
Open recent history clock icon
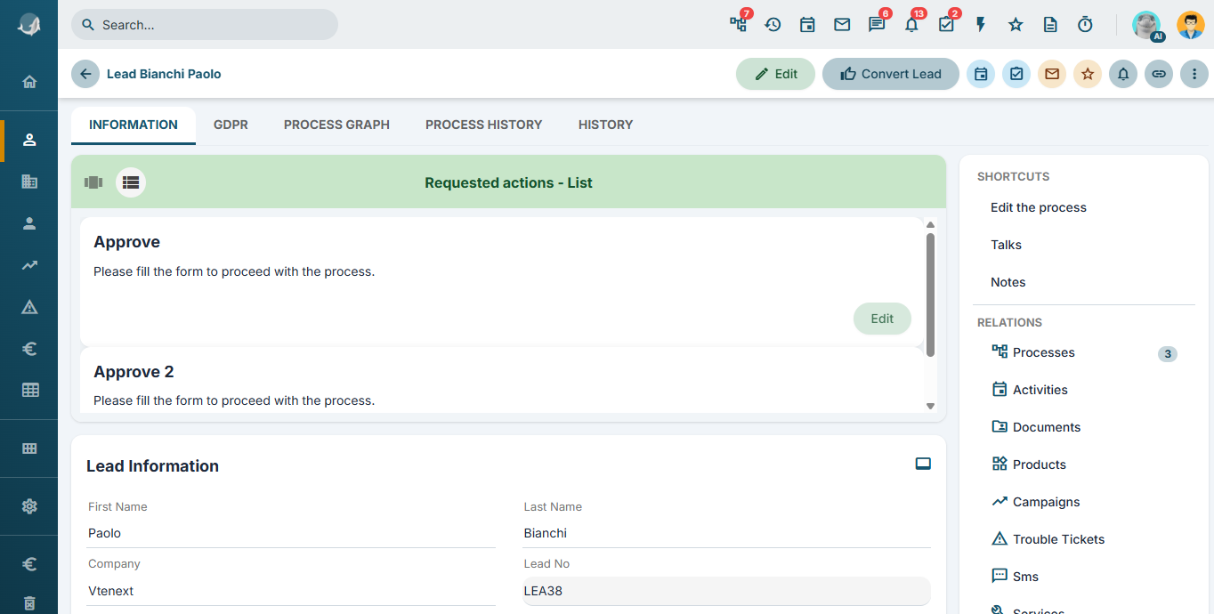[x=773, y=25]
